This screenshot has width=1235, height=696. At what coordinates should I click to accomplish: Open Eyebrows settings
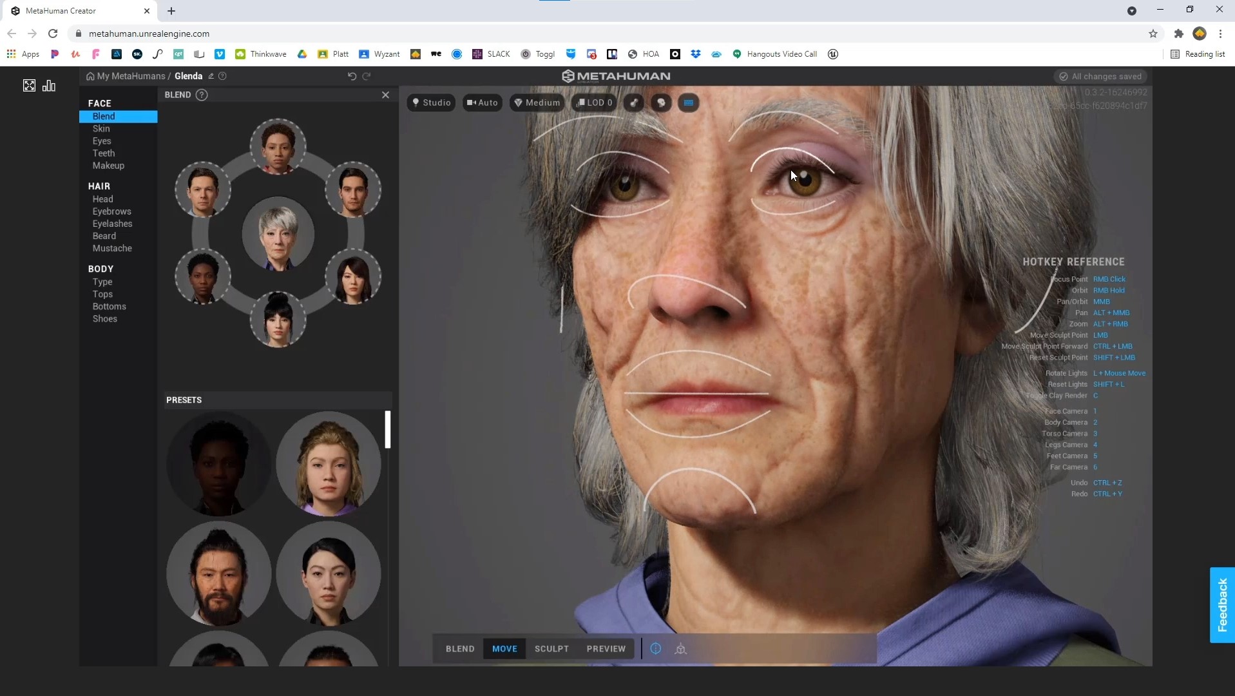click(x=111, y=211)
